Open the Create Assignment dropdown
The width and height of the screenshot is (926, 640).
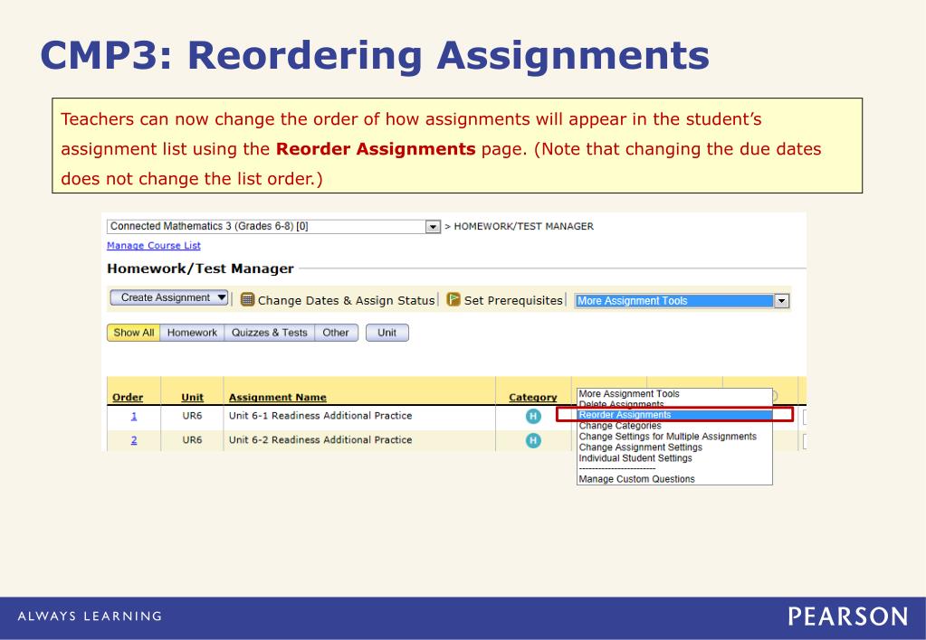(x=169, y=298)
